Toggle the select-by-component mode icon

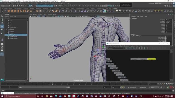point(32,6)
